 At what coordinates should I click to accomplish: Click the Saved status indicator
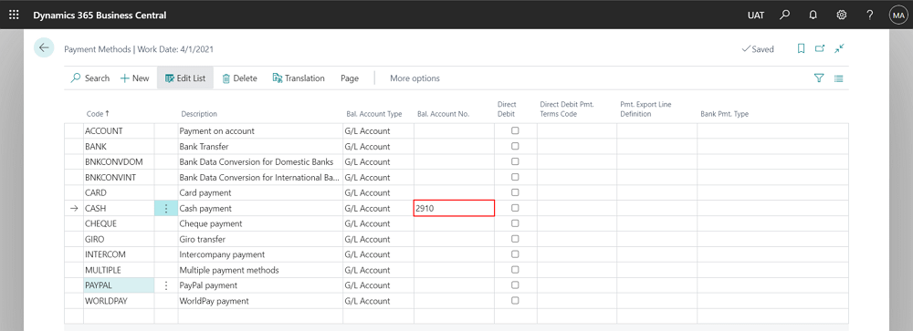(x=758, y=49)
